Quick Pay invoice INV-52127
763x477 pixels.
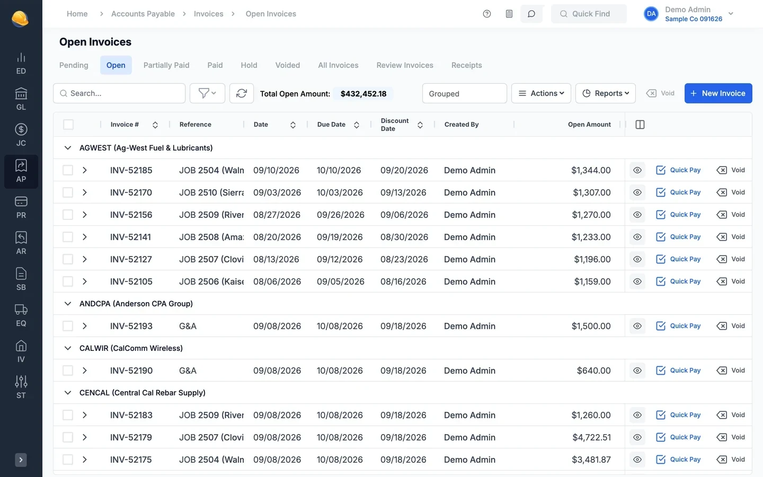click(679, 259)
